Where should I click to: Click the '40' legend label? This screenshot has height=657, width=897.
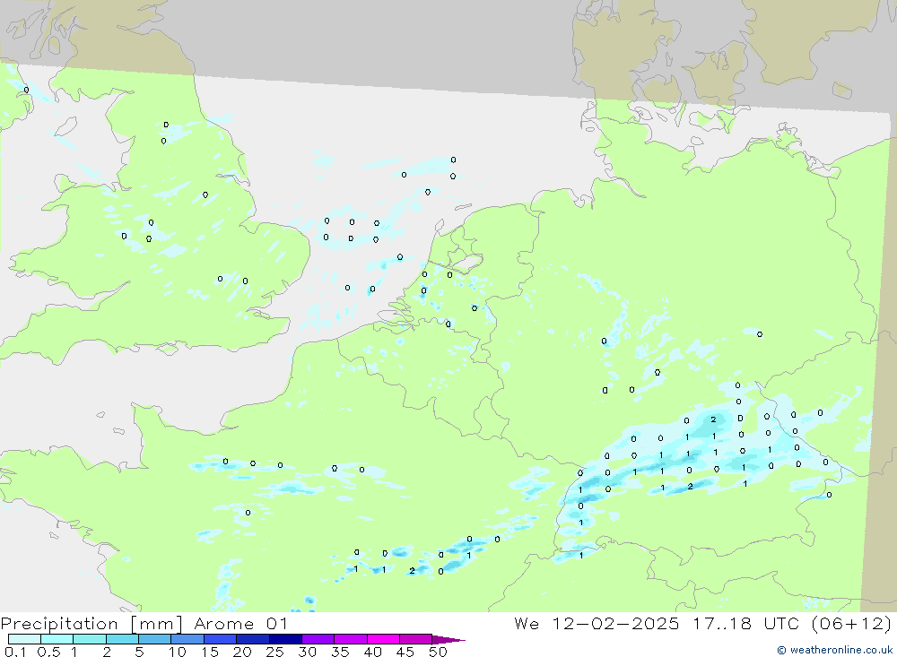[372, 652]
